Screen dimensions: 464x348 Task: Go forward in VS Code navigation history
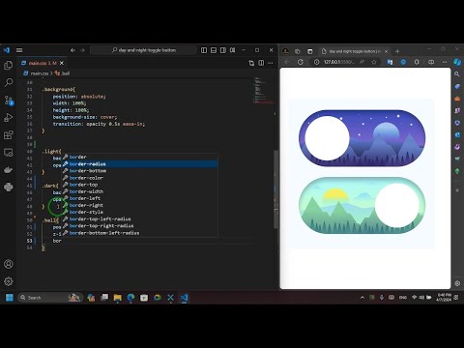82,50
